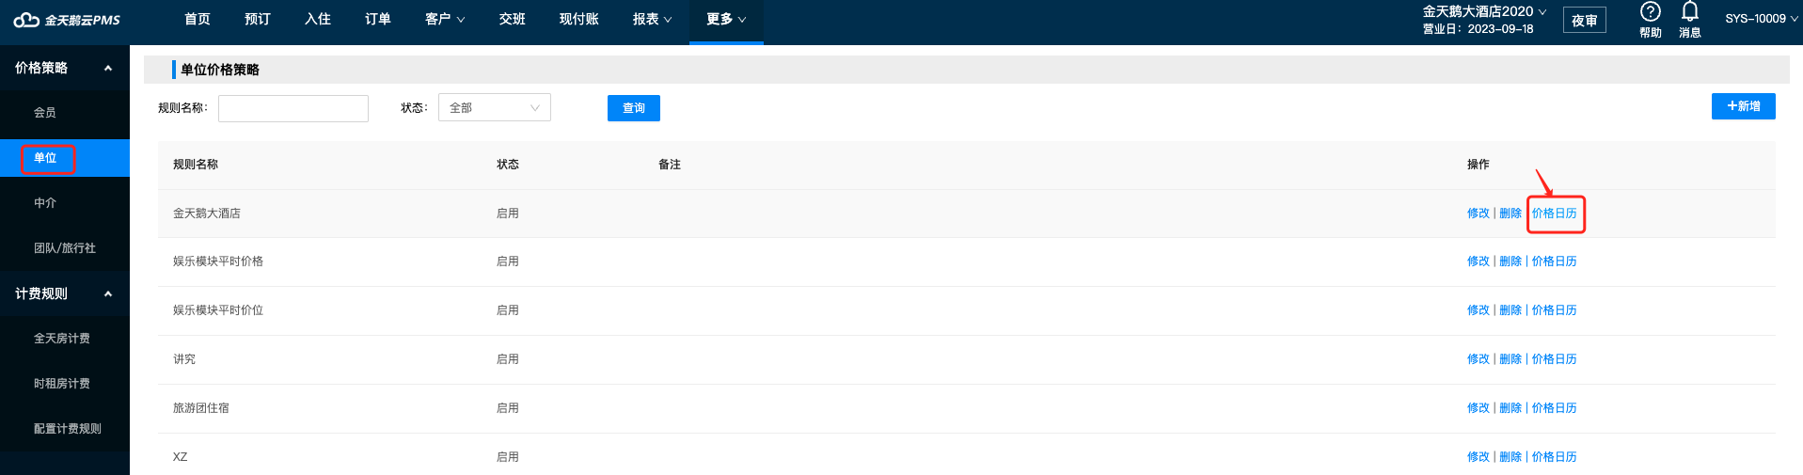This screenshot has height=475, width=1803.
Task: Open the 更多 menu
Action: [x=726, y=19]
